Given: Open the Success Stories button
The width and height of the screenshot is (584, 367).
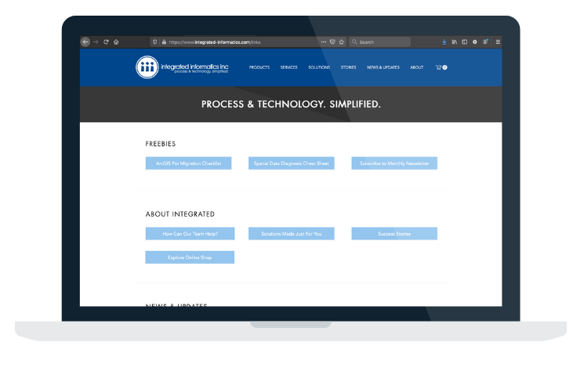Looking at the screenshot, I should [x=394, y=233].
